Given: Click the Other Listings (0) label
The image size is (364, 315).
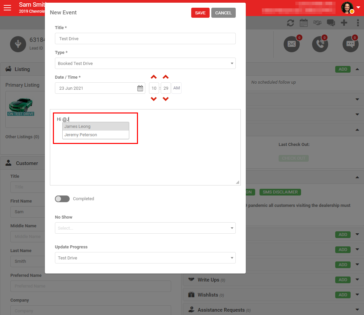Looking at the screenshot, I should tap(22, 137).
